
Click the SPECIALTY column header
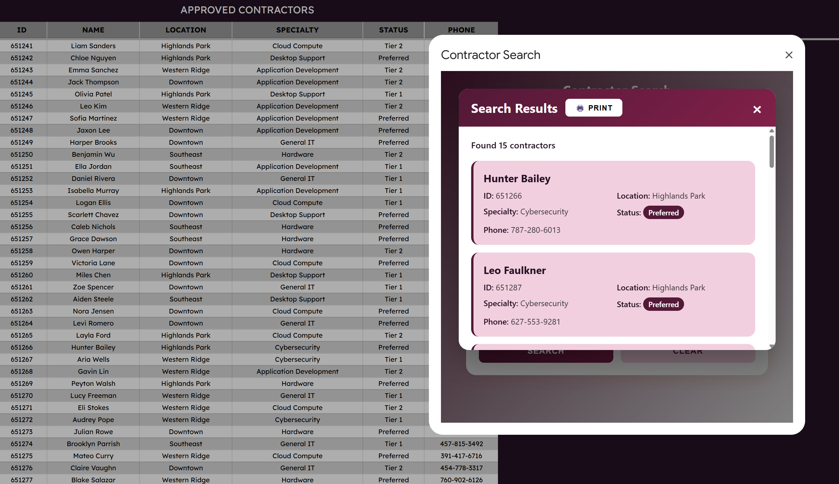click(297, 30)
